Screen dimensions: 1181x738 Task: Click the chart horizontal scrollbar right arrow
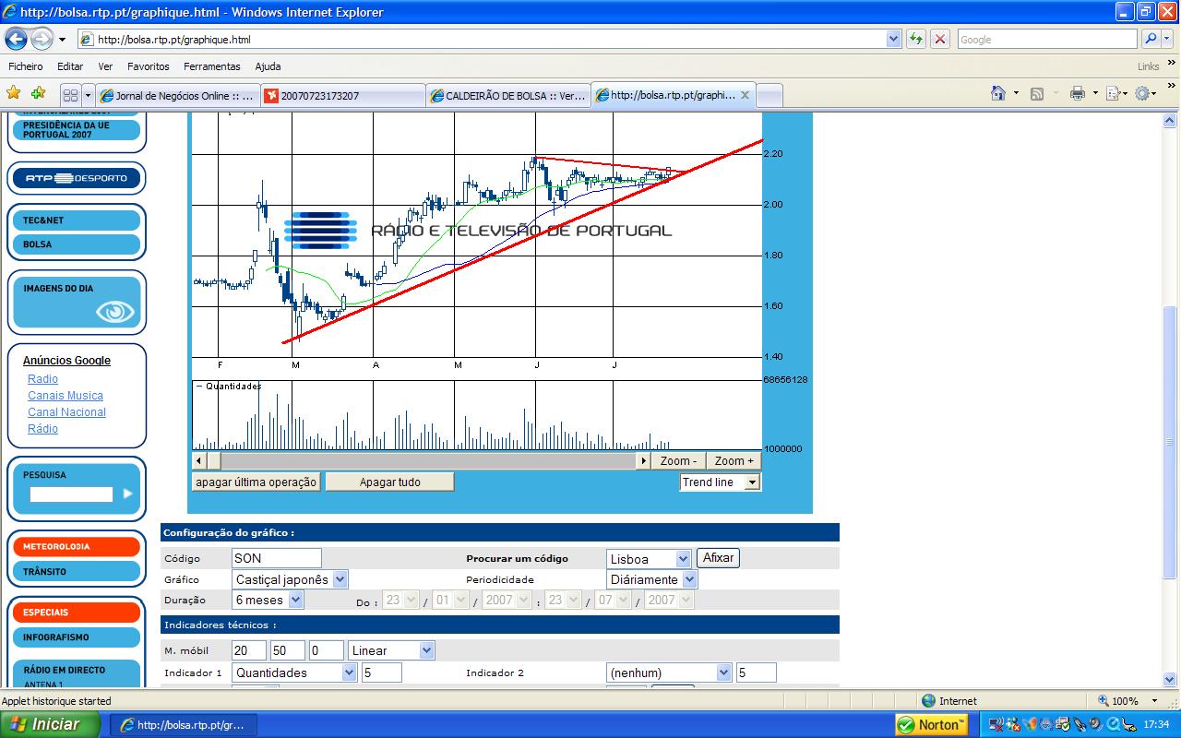click(644, 460)
